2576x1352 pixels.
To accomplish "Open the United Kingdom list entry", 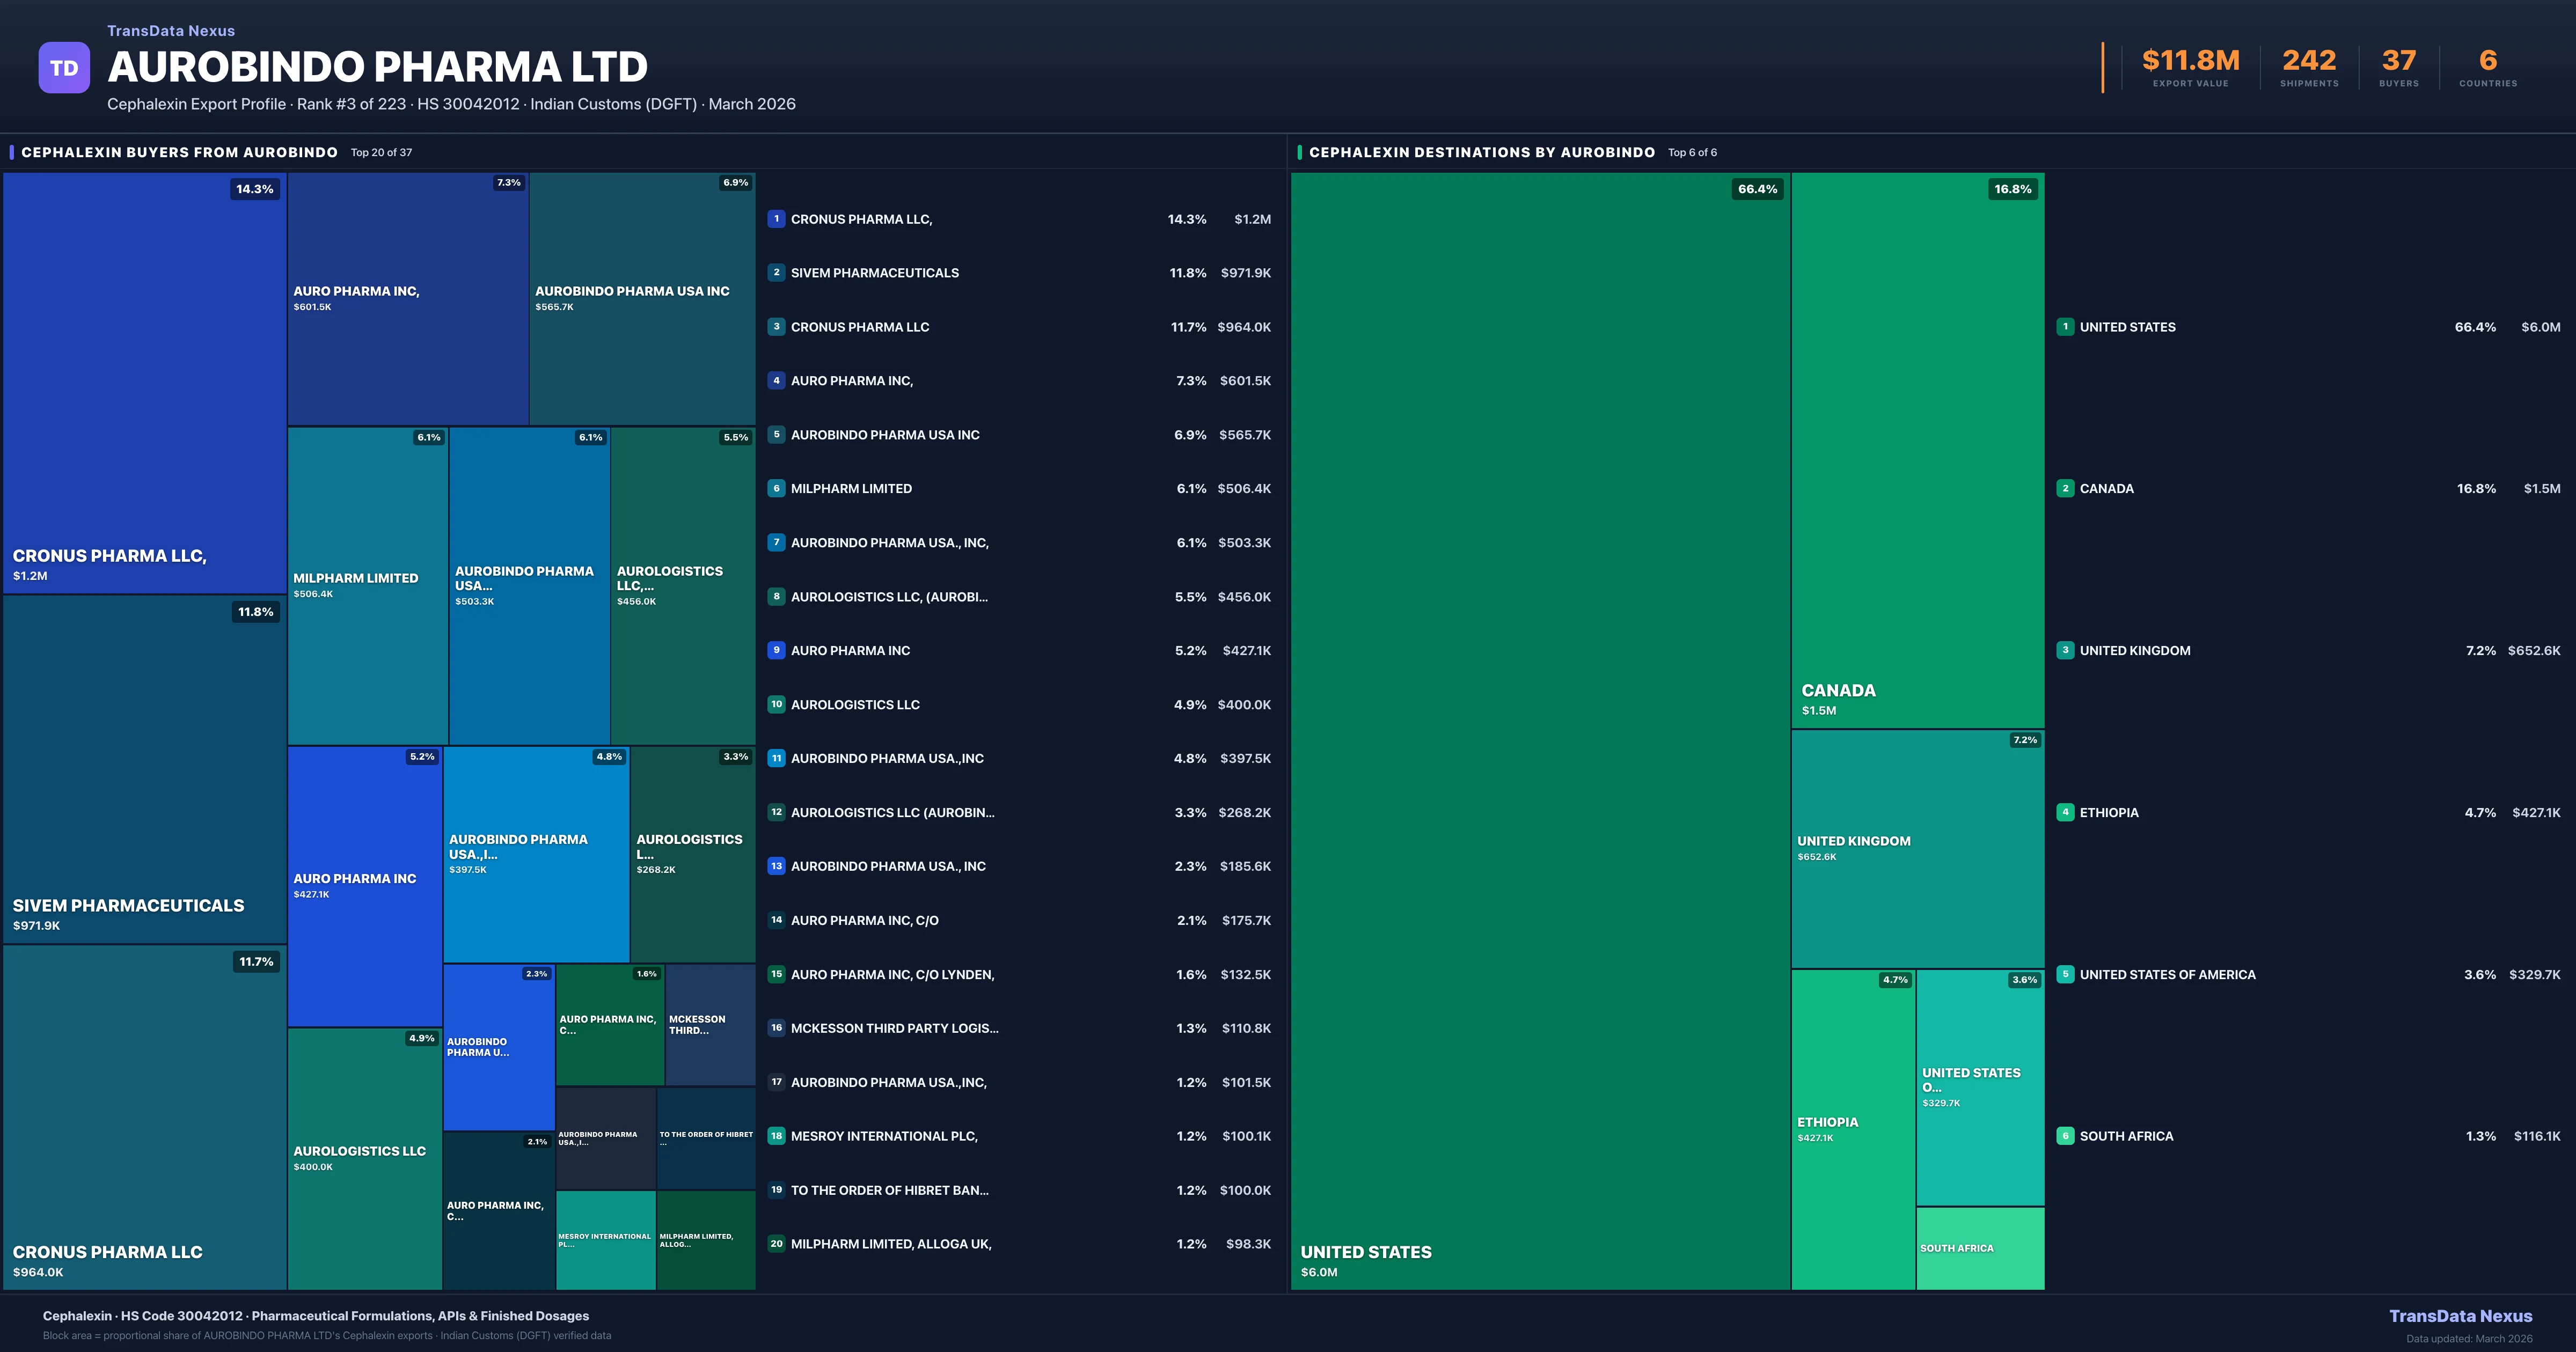I will pos(2135,651).
